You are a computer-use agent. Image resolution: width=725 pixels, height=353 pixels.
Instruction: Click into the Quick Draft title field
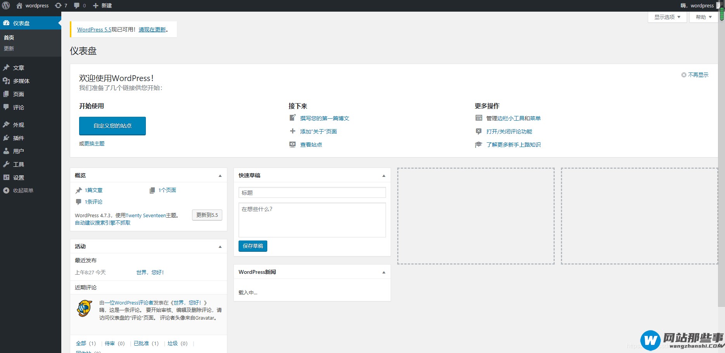point(312,192)
